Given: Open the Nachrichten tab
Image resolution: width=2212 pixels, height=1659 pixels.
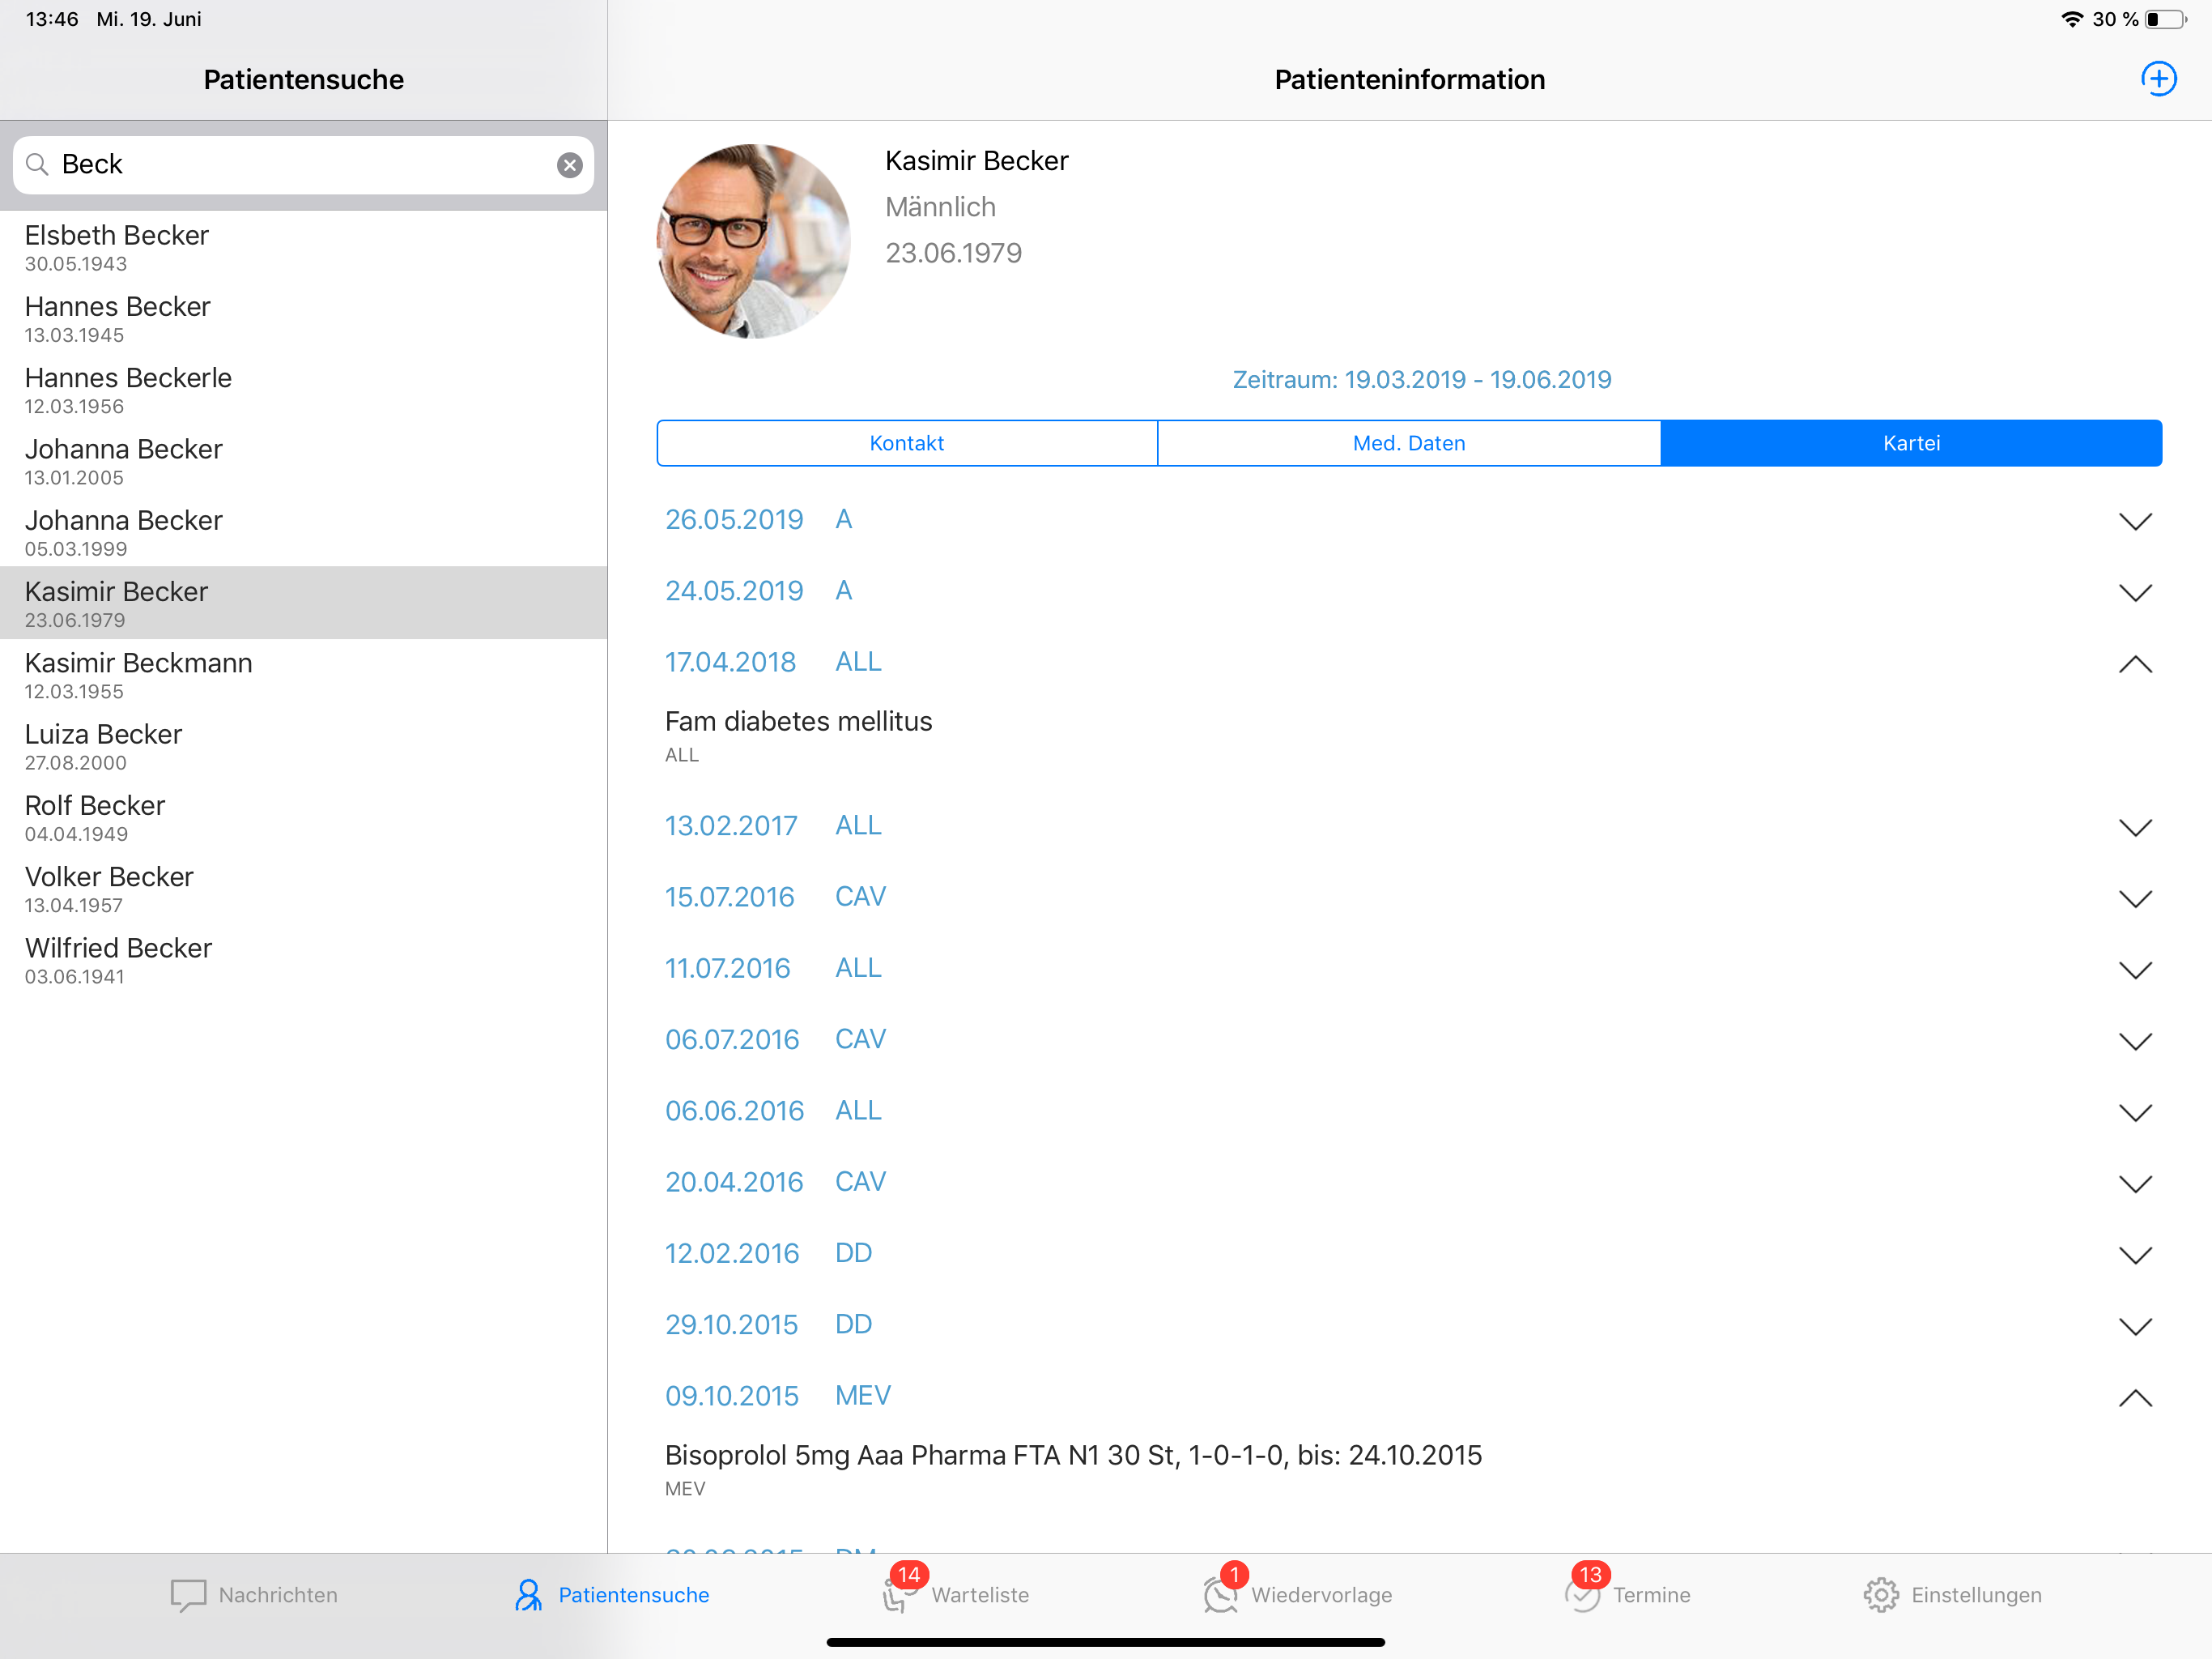Looking at the screenshot, I should [254, 1595].
